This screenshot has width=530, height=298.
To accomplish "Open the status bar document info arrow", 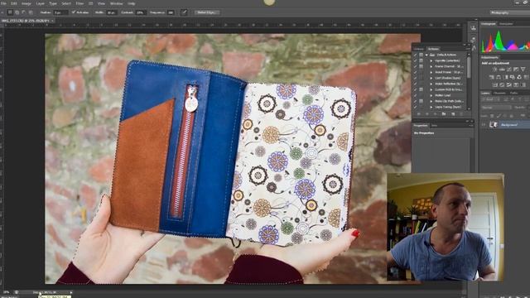I will [71, 292].
